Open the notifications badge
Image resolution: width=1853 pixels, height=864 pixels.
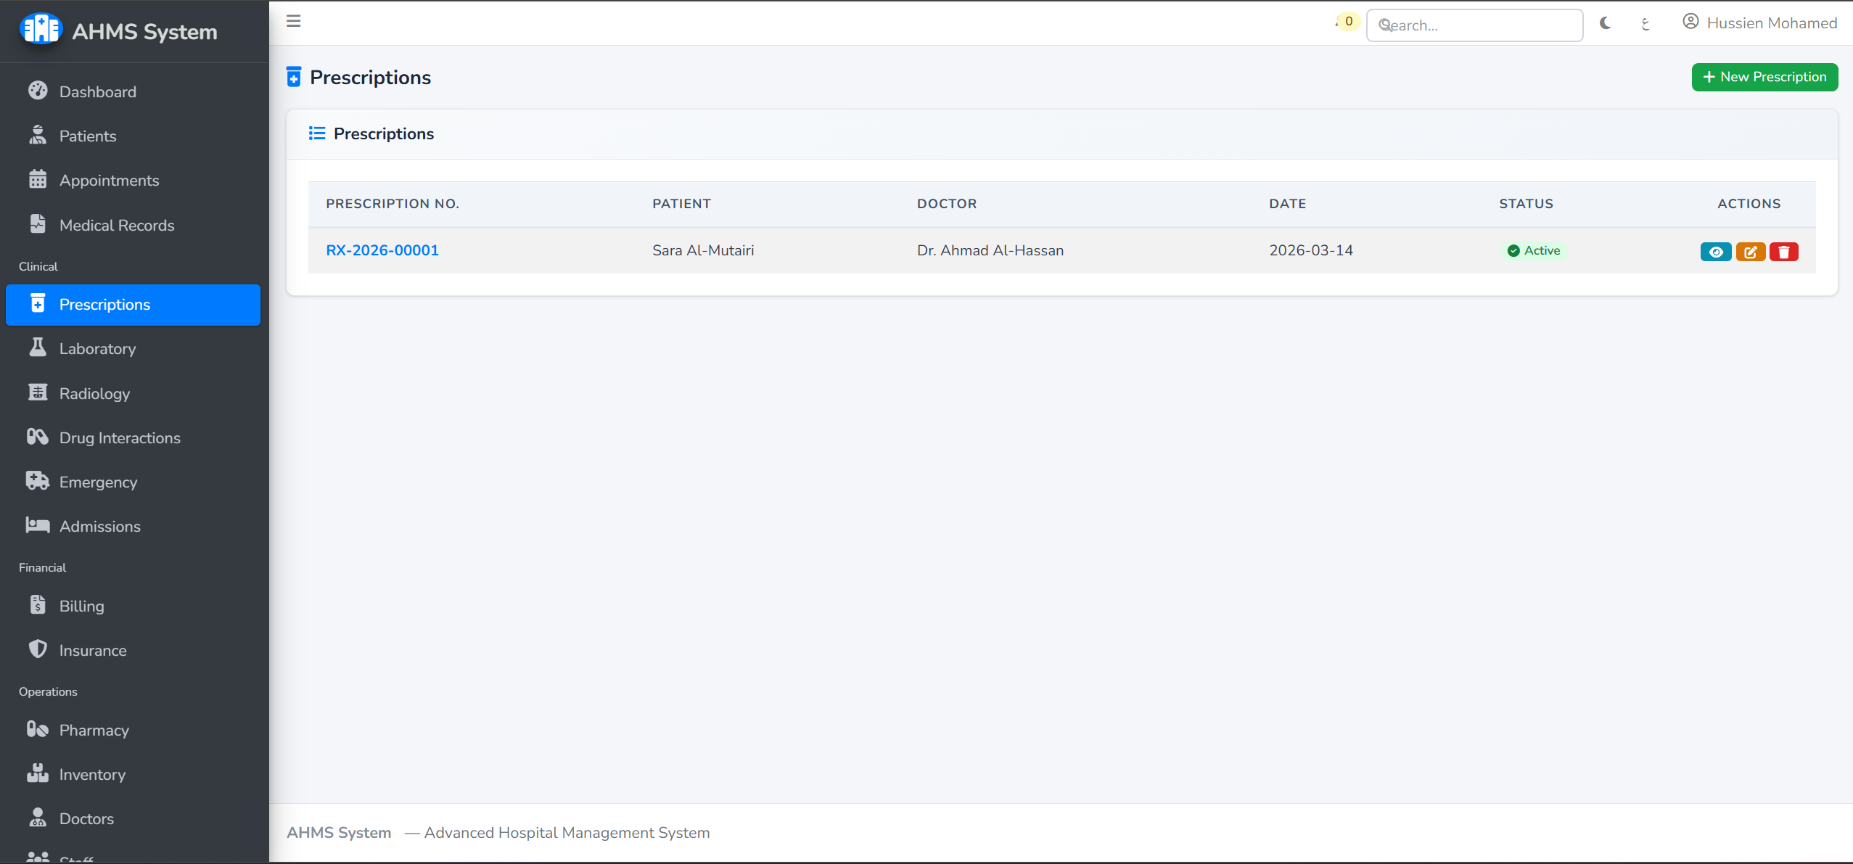1346,21
